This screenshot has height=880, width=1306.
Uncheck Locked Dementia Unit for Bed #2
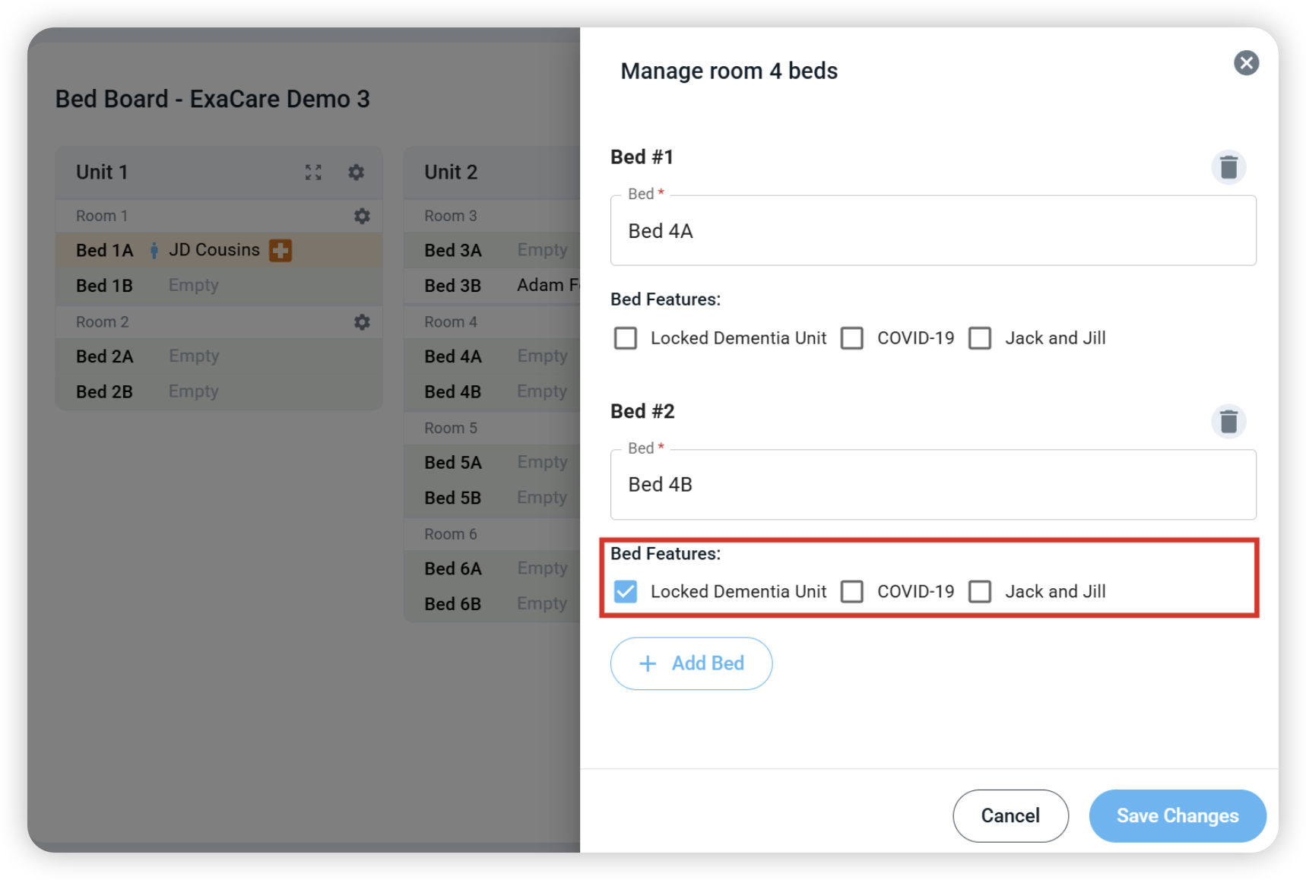point(626,591)
